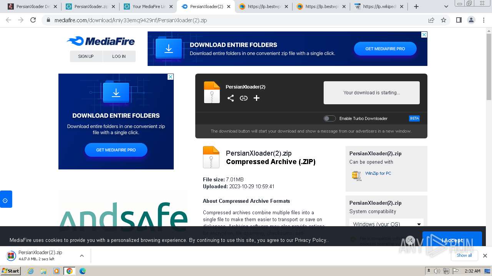Viewport: 492px width, 276px height.
Task: Open the side panel icon
Action: click(459, 20)
